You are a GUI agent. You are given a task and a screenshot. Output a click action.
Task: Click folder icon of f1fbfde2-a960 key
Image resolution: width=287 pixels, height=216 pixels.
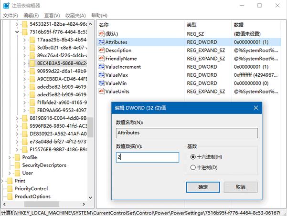click(x=32, y=103)
